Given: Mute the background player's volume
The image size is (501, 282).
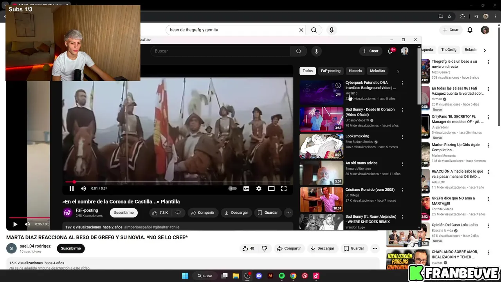Looking at the screenshot, I should coord(27,224).
